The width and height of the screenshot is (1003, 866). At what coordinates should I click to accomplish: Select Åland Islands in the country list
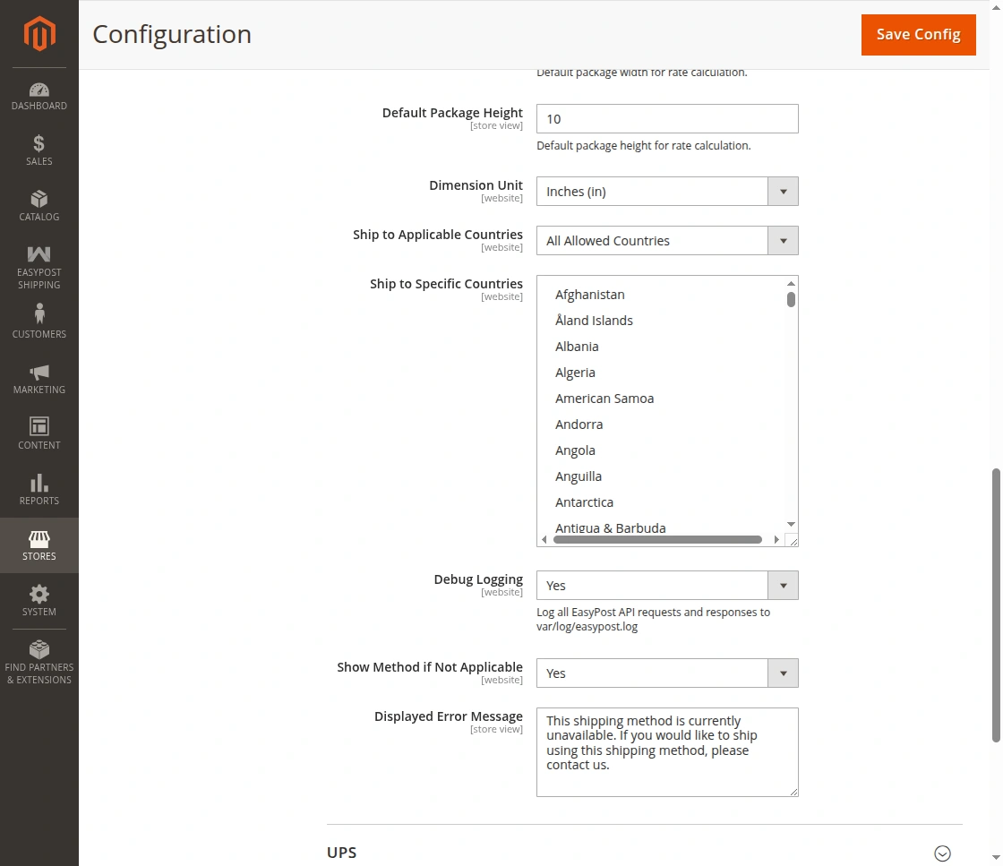pyautogui.click(x=594, y=321)
